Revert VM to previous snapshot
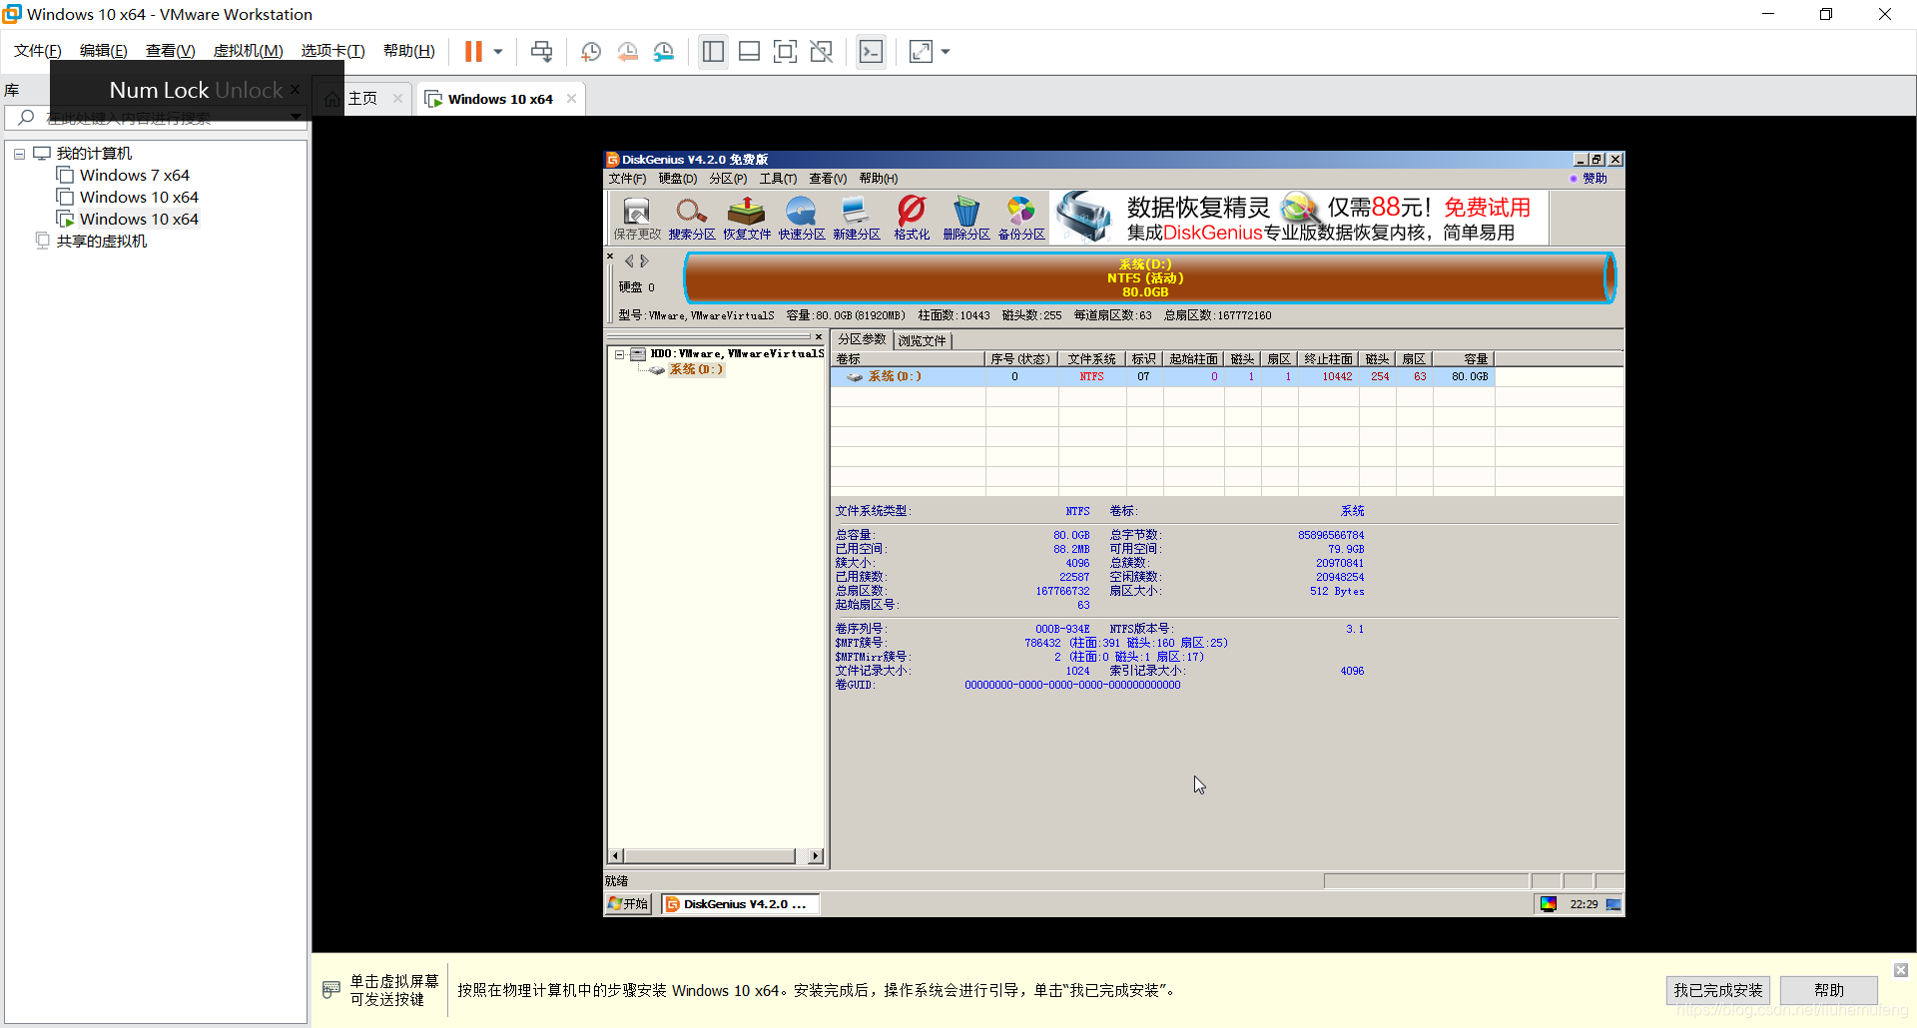 click(627, 51)
